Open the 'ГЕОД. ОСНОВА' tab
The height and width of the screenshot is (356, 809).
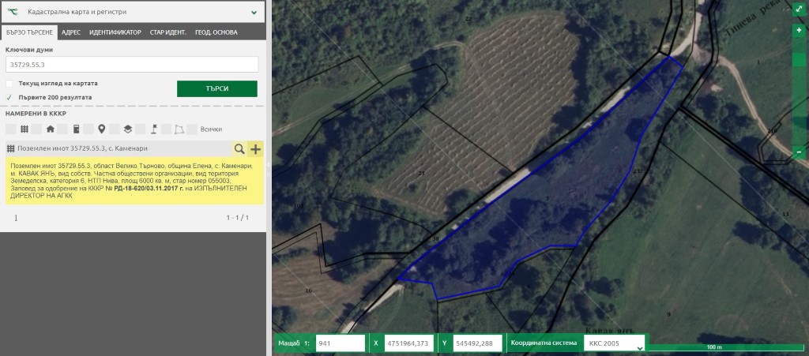tap(216, 32)
